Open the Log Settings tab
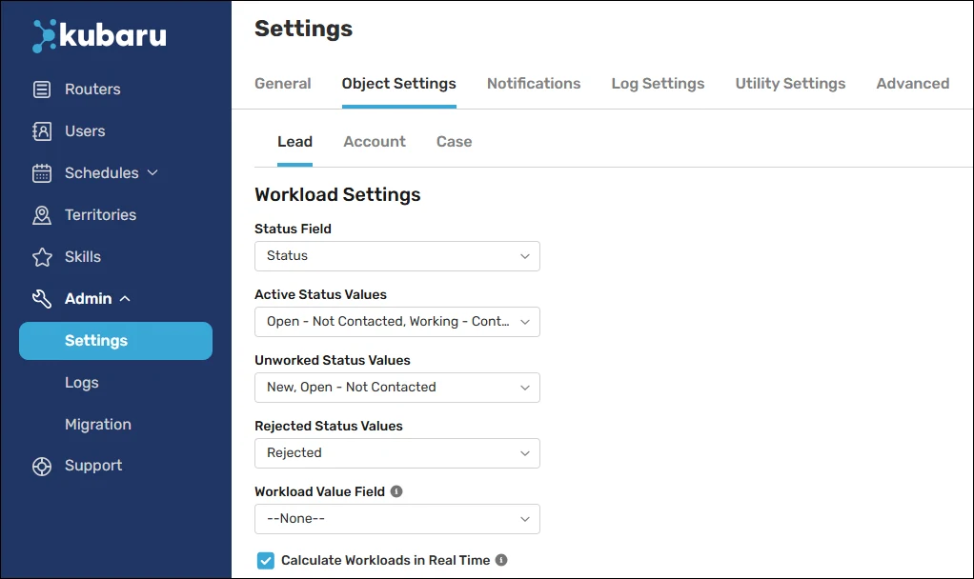974x579 pixels. click(x=658, y=84)
